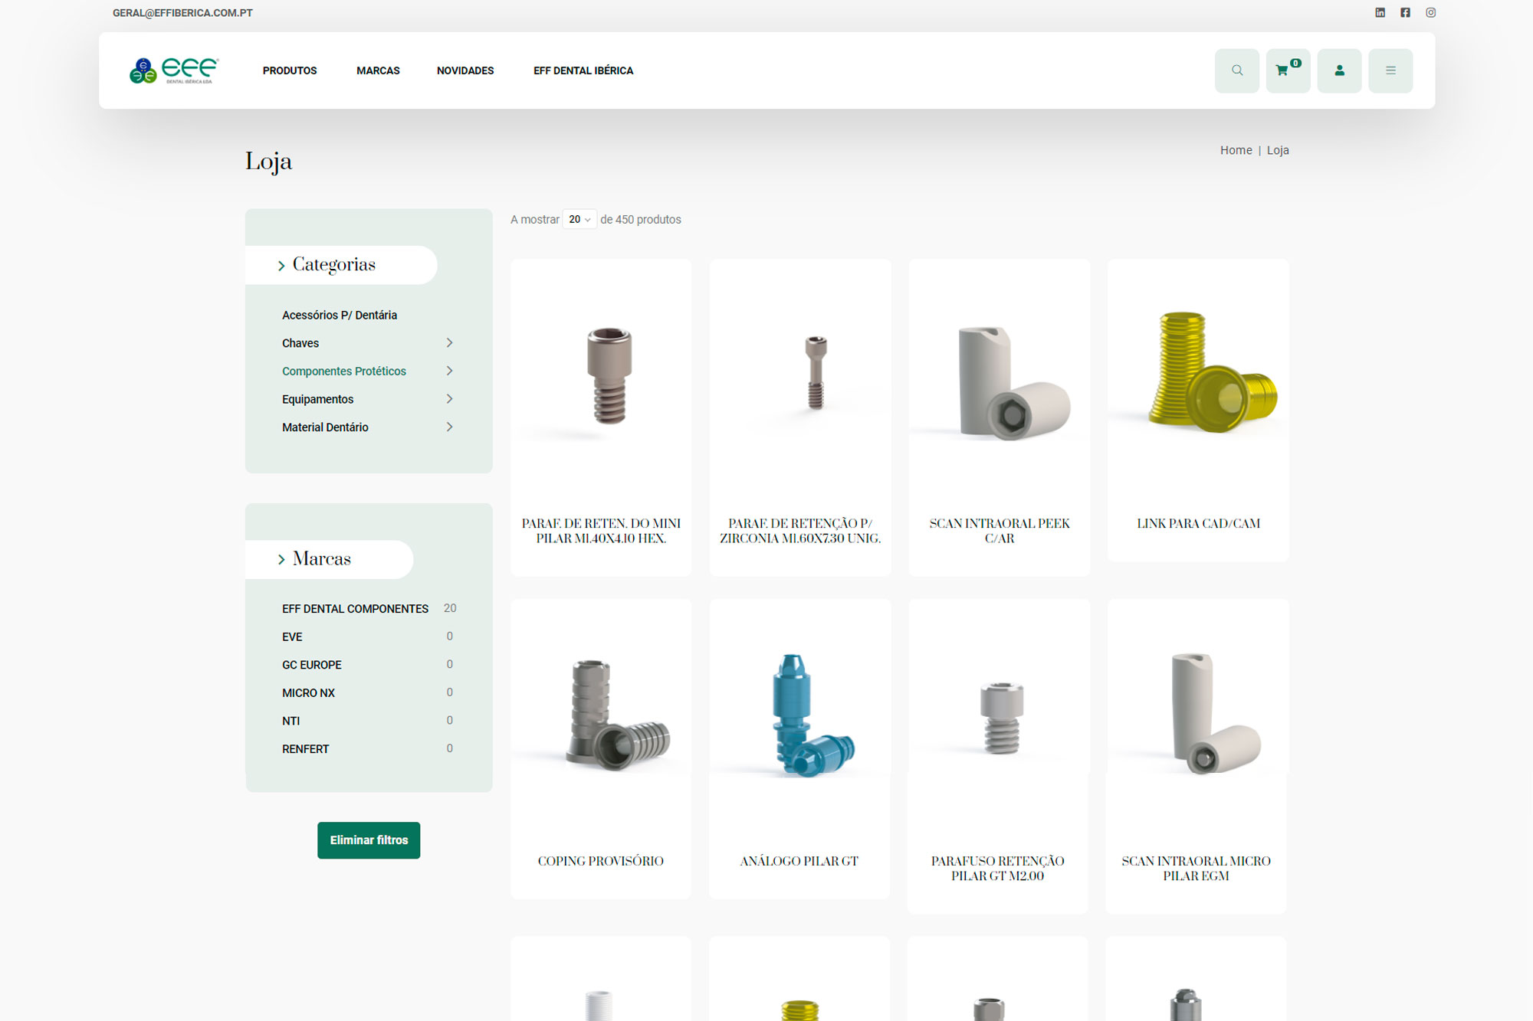Open the Facebook social icon
The width and height of the screenshot is (1533, 1021).
click(1405, 12)
